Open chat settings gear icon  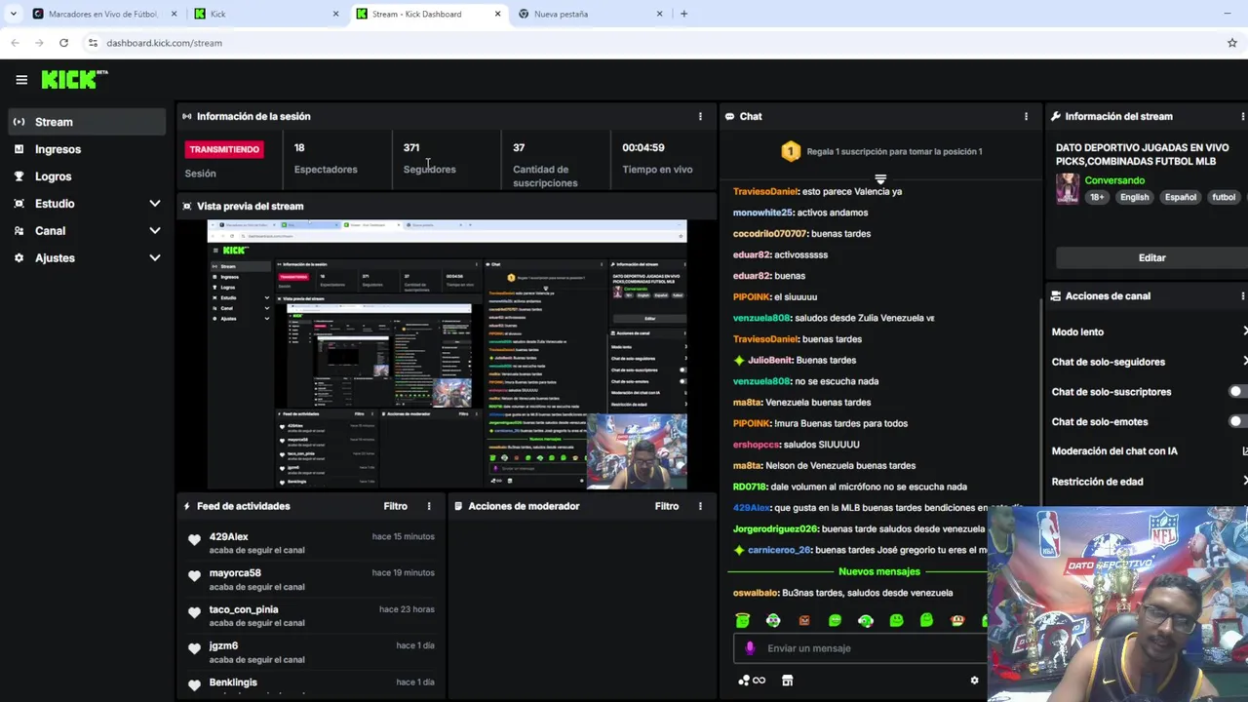coord(974,681)
